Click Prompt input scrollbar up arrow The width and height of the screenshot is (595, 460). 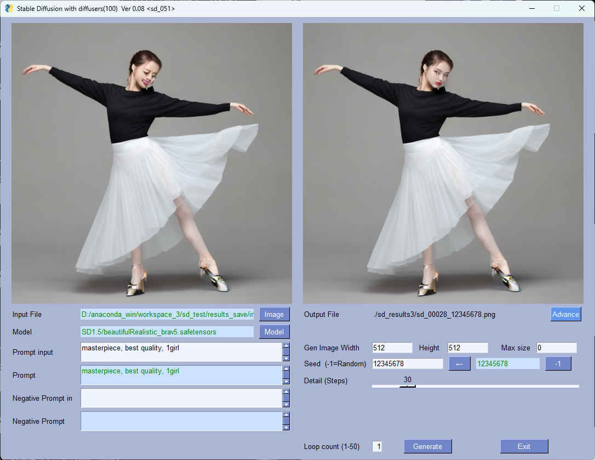tap(285, 346)
